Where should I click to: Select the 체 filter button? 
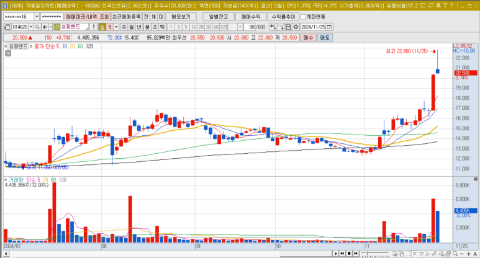pyautogui.click(x=153, y=17)
